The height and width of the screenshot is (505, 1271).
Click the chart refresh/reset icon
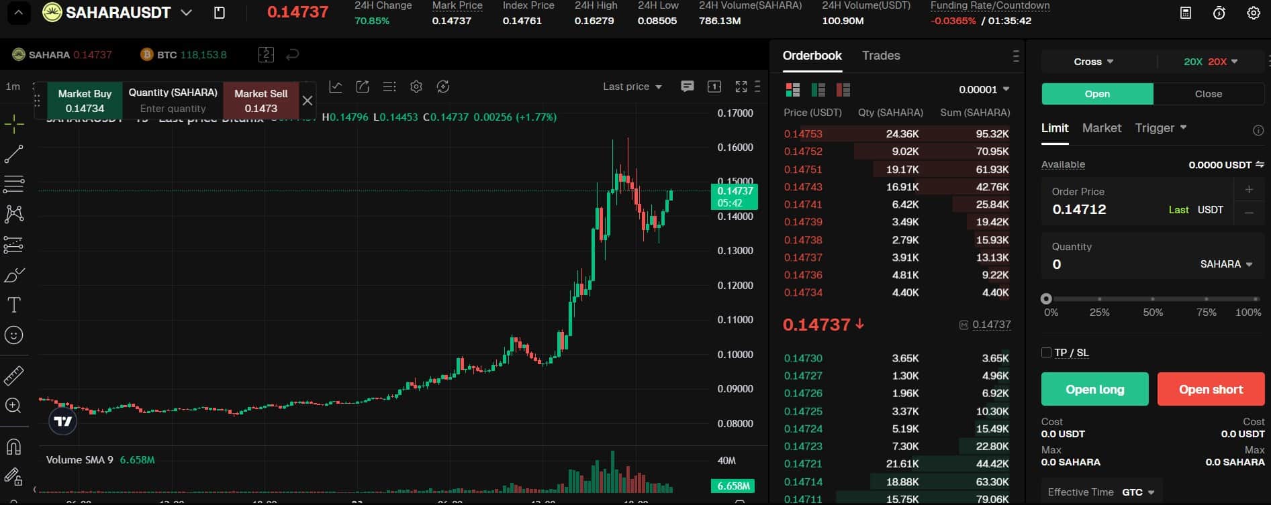(x=442, y=87)
